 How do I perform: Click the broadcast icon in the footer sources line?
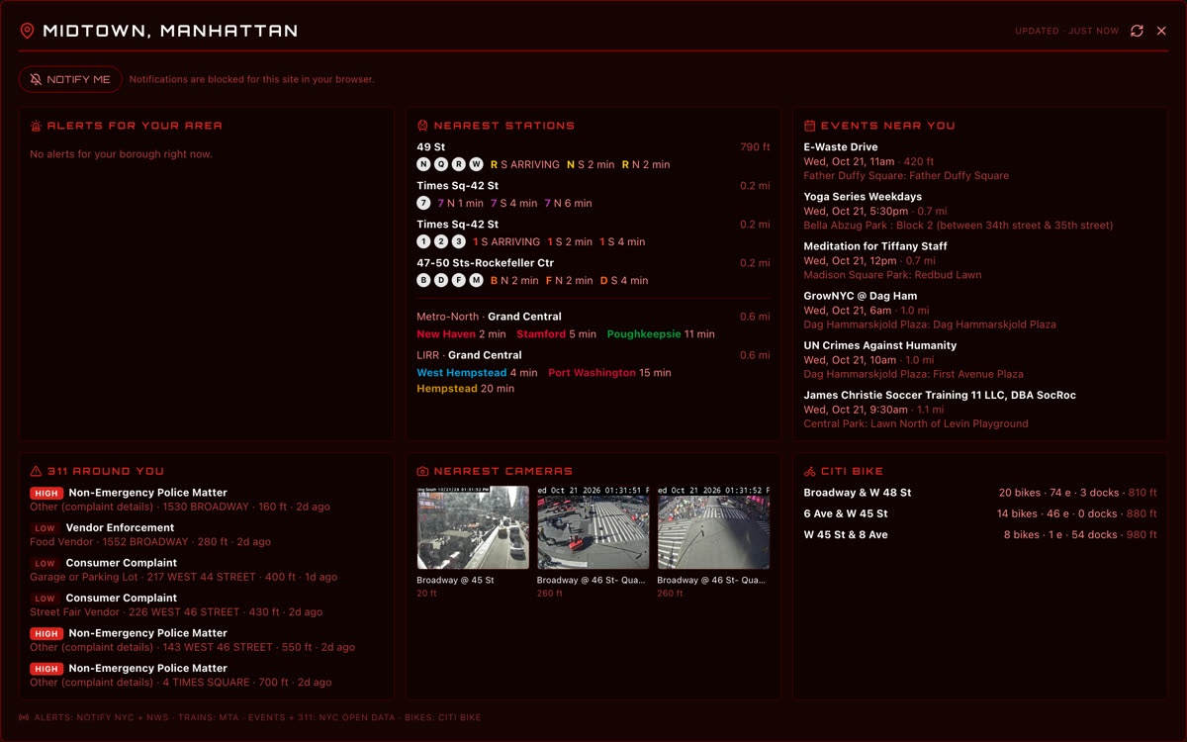click(x=24, y=717)
